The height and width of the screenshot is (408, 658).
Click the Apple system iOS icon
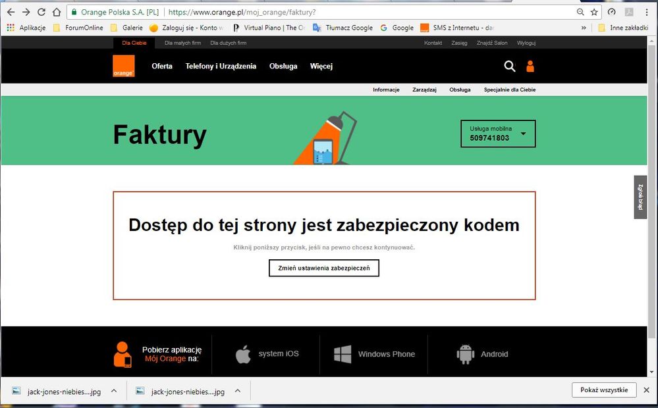[243, 353]
